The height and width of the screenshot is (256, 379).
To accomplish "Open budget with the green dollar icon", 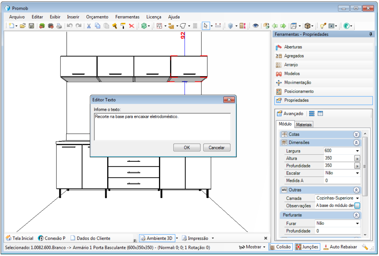I will [144, 26].
